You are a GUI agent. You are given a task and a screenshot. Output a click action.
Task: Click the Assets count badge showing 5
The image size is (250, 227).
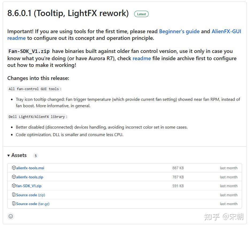click(36, 156)
